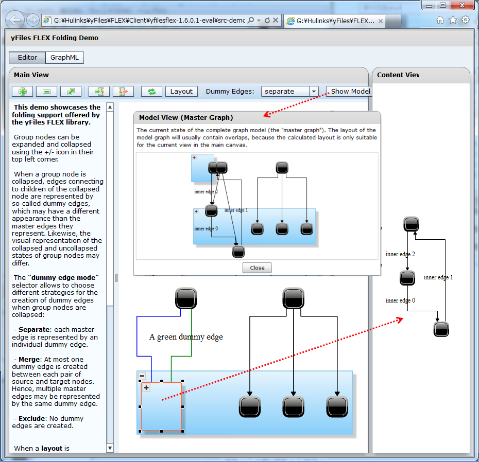
Task: Run the Layout button
Action: [x=181, y=91]
